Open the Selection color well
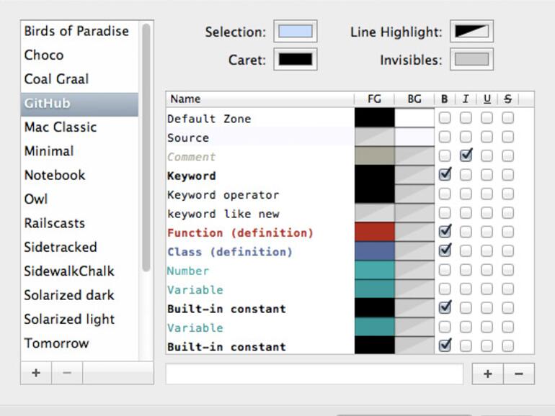Image resolution: width=555 pixels, height=416 pixels. click(296, 32)
